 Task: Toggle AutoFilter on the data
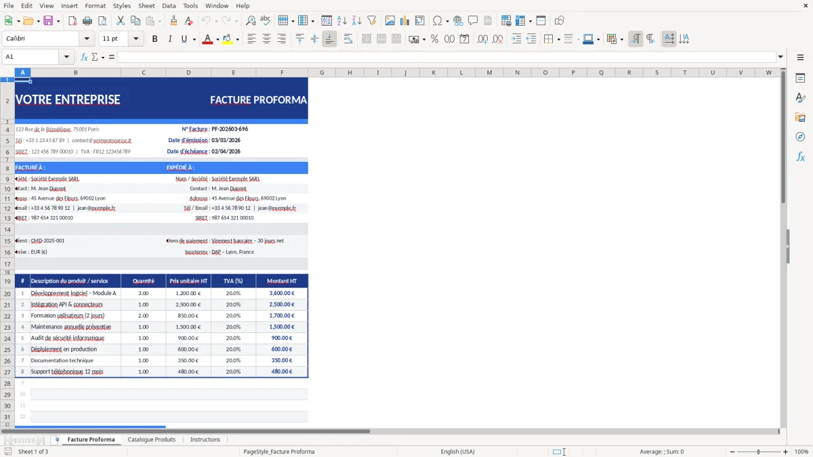coord(373,20)
